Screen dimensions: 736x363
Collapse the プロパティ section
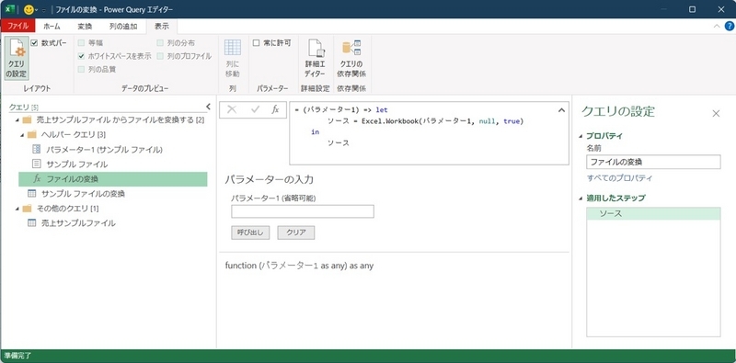tap(581, 137)
